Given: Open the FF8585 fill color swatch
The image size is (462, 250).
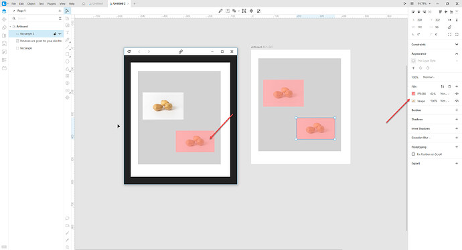Looking at the screenshot, I should point(413,94).
